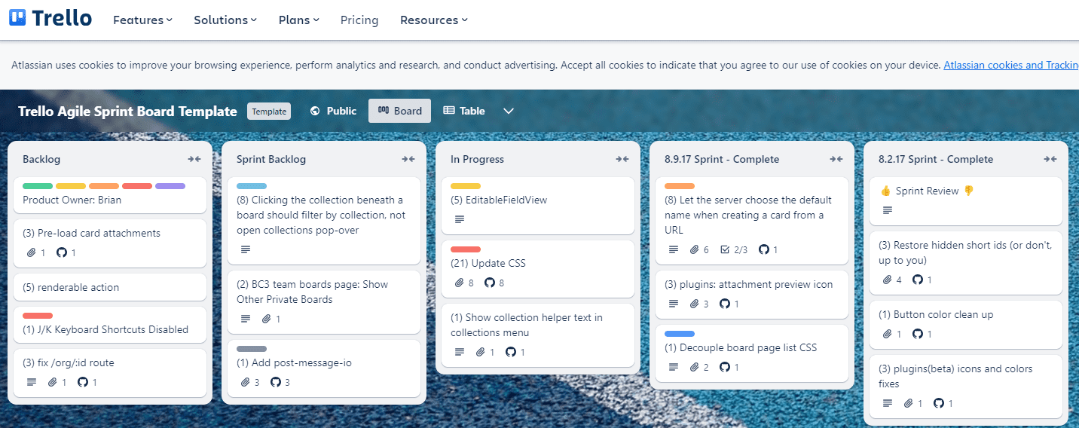Click red label on Update CSS card

point(466,249)
